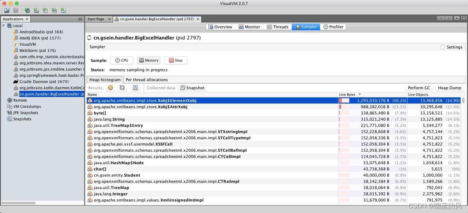
Task: Switch to the Profiler tab
Action: 333,27
